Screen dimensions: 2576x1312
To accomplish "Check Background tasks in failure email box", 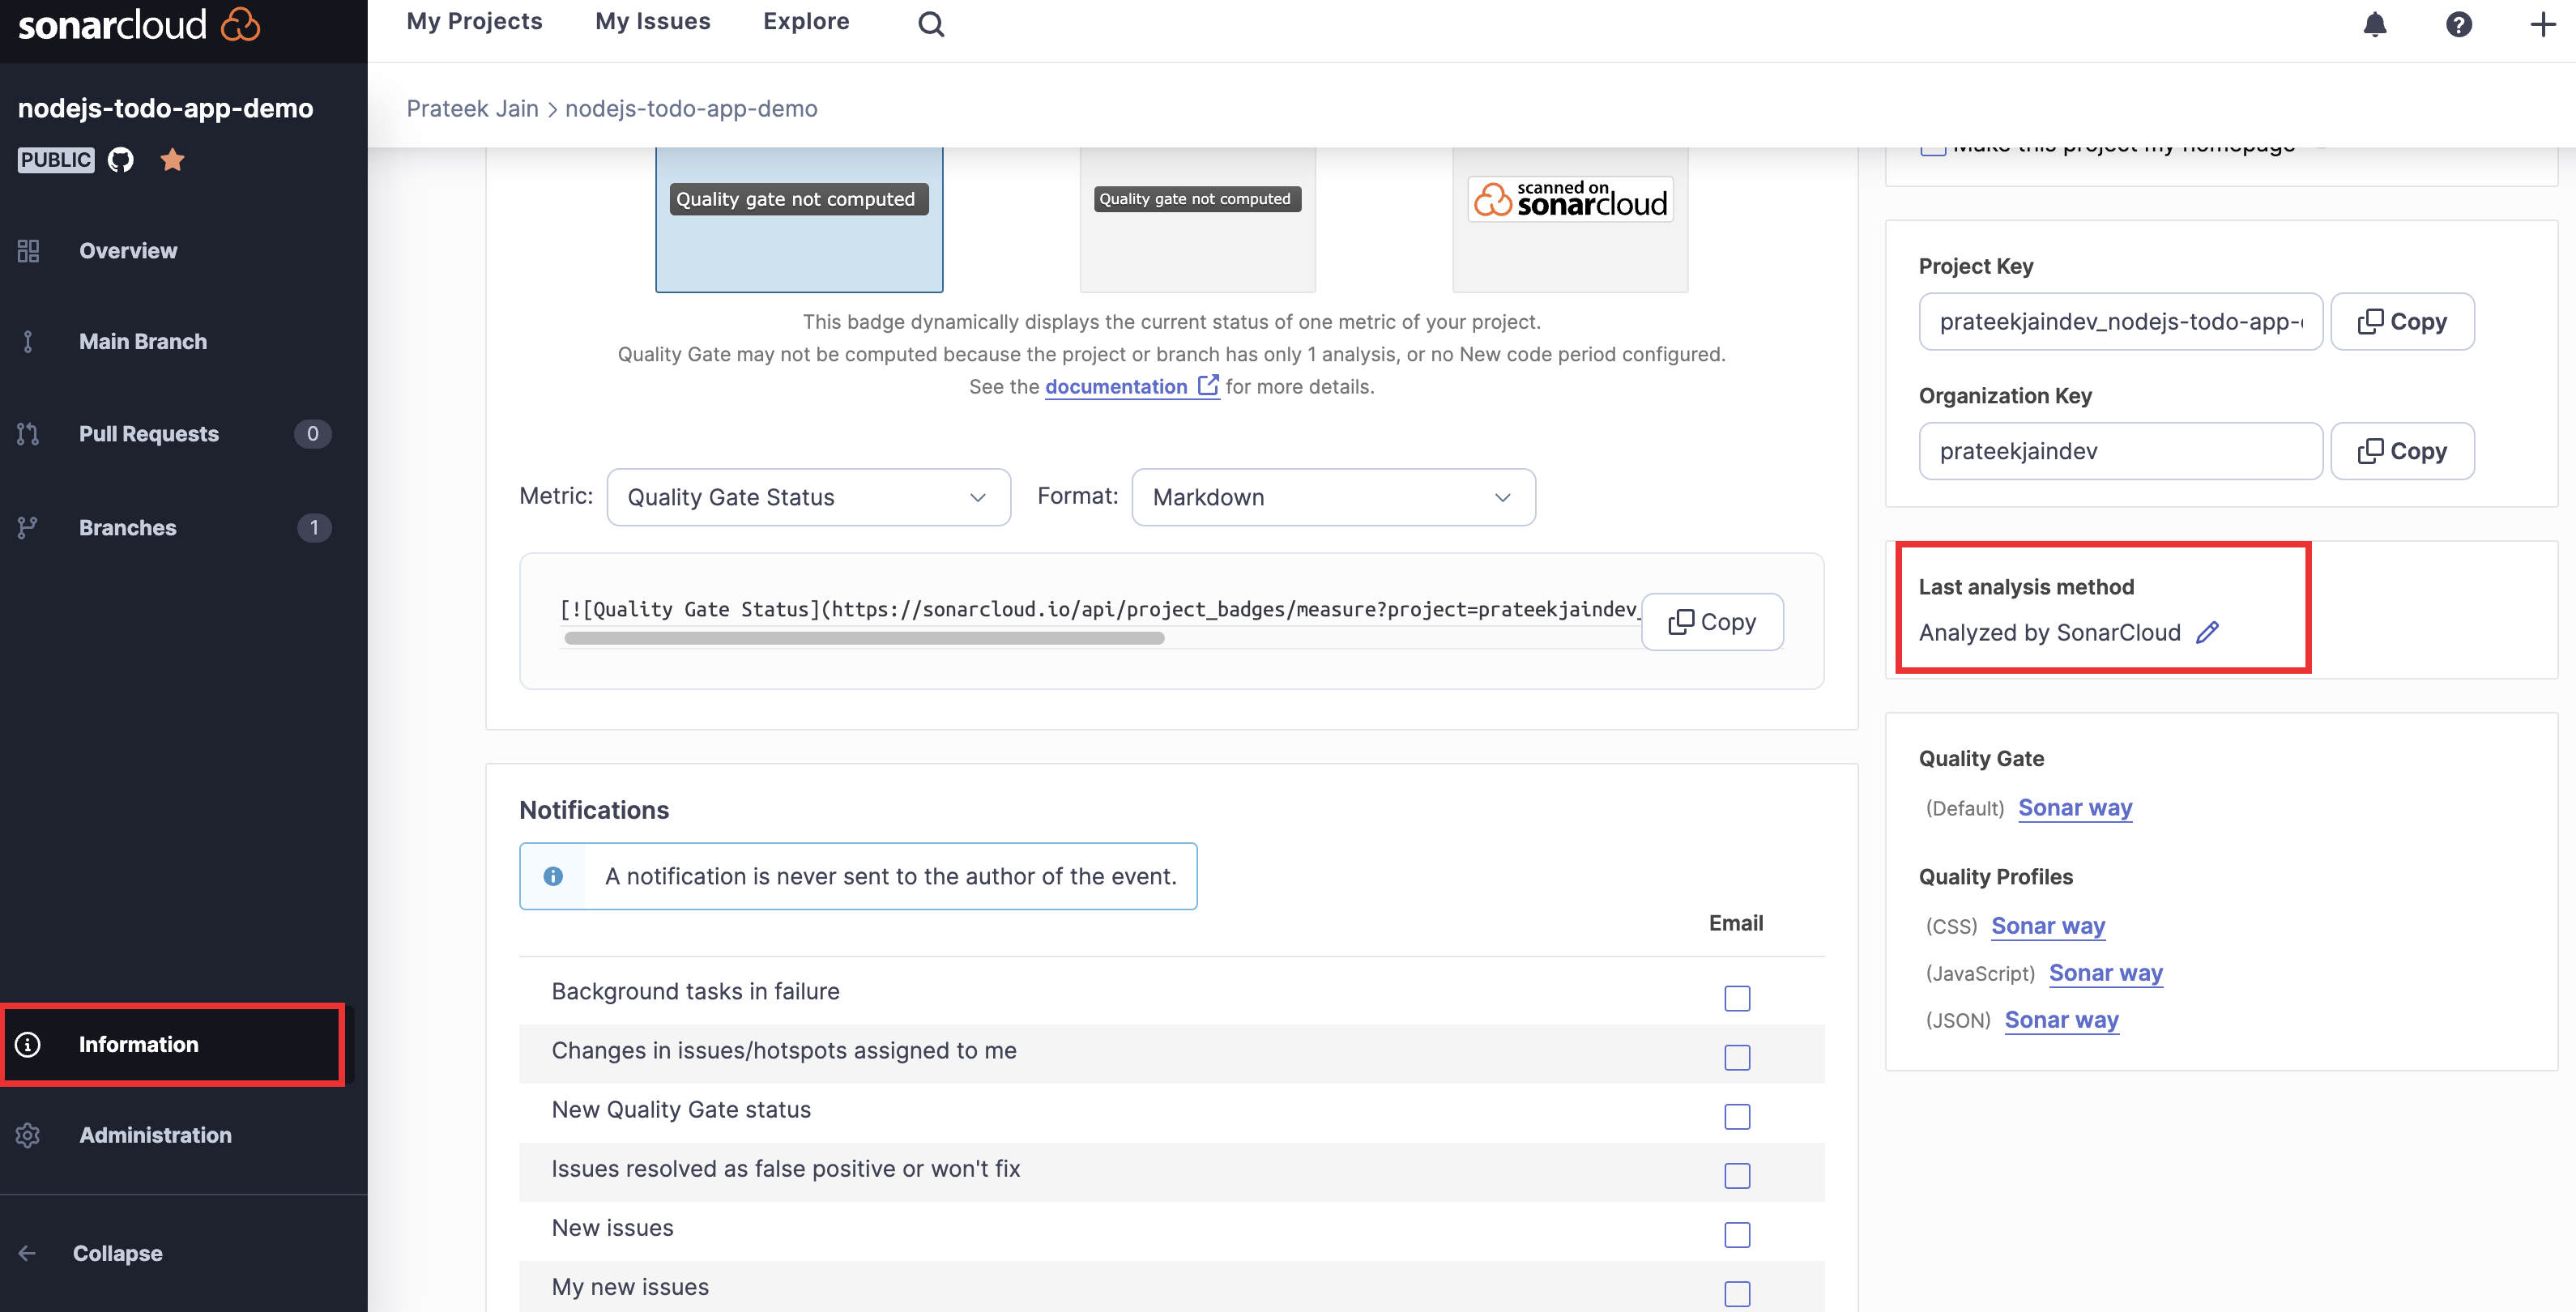I will click(1737, 998).
